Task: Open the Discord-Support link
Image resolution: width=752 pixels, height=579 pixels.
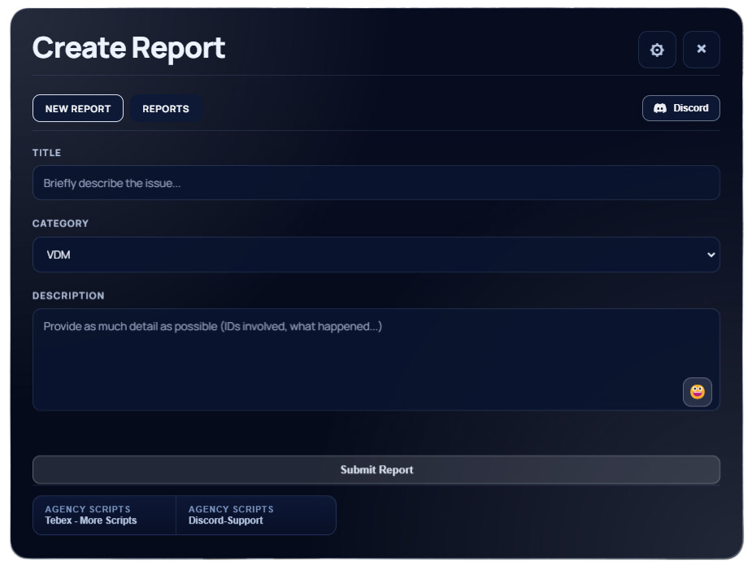Action: 226,520
